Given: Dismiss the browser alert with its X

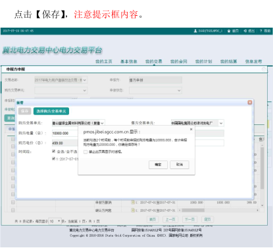Looking at the screenshot, I should click(191, 129).
